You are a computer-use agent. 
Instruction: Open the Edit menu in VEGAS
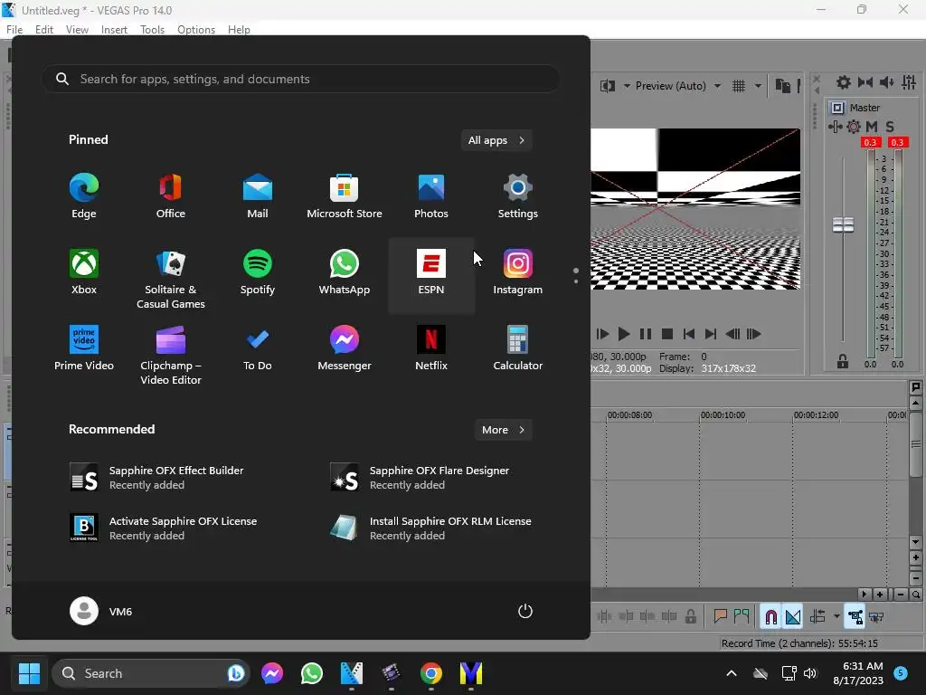[x=44, y=30]
